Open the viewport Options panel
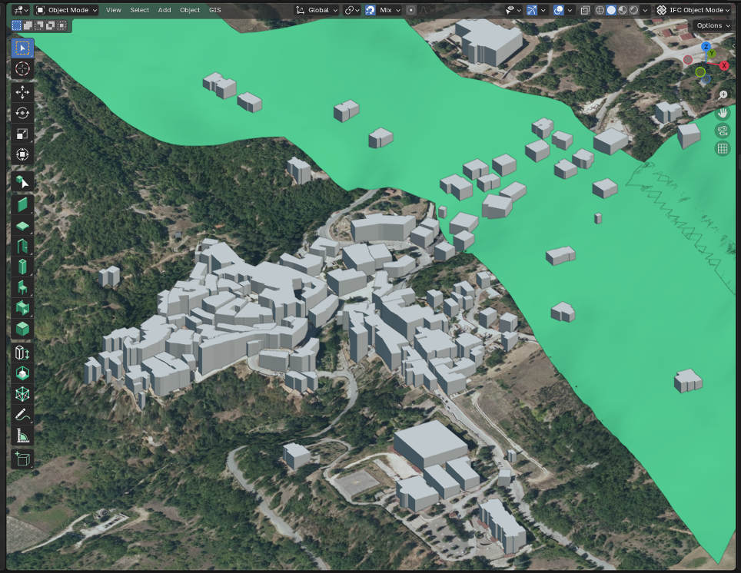Screen dimensions: 741x573 point(711,25)
